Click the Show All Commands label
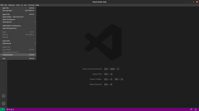This screenshot has width=199, height=111. click(x=92, y=69)
